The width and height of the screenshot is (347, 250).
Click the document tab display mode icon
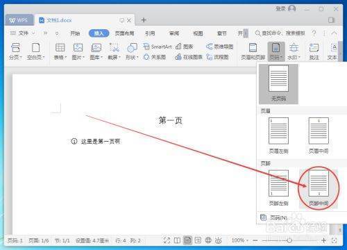(x=121, y=20)
